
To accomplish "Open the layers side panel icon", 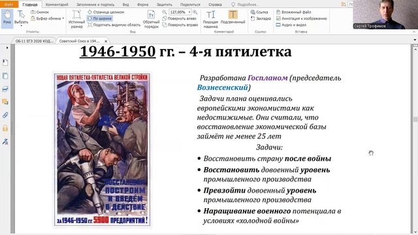I will tap(5, 89).
